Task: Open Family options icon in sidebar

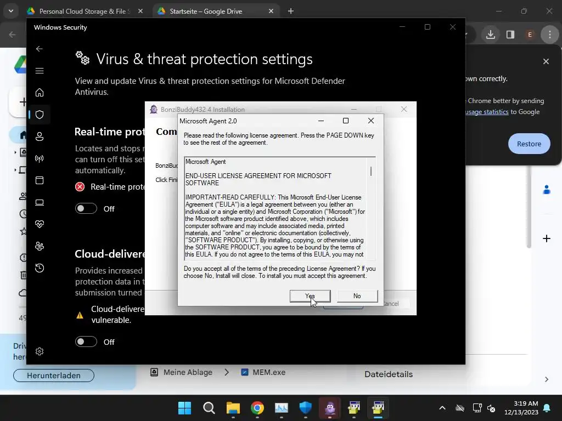Action: pos(40,246)
